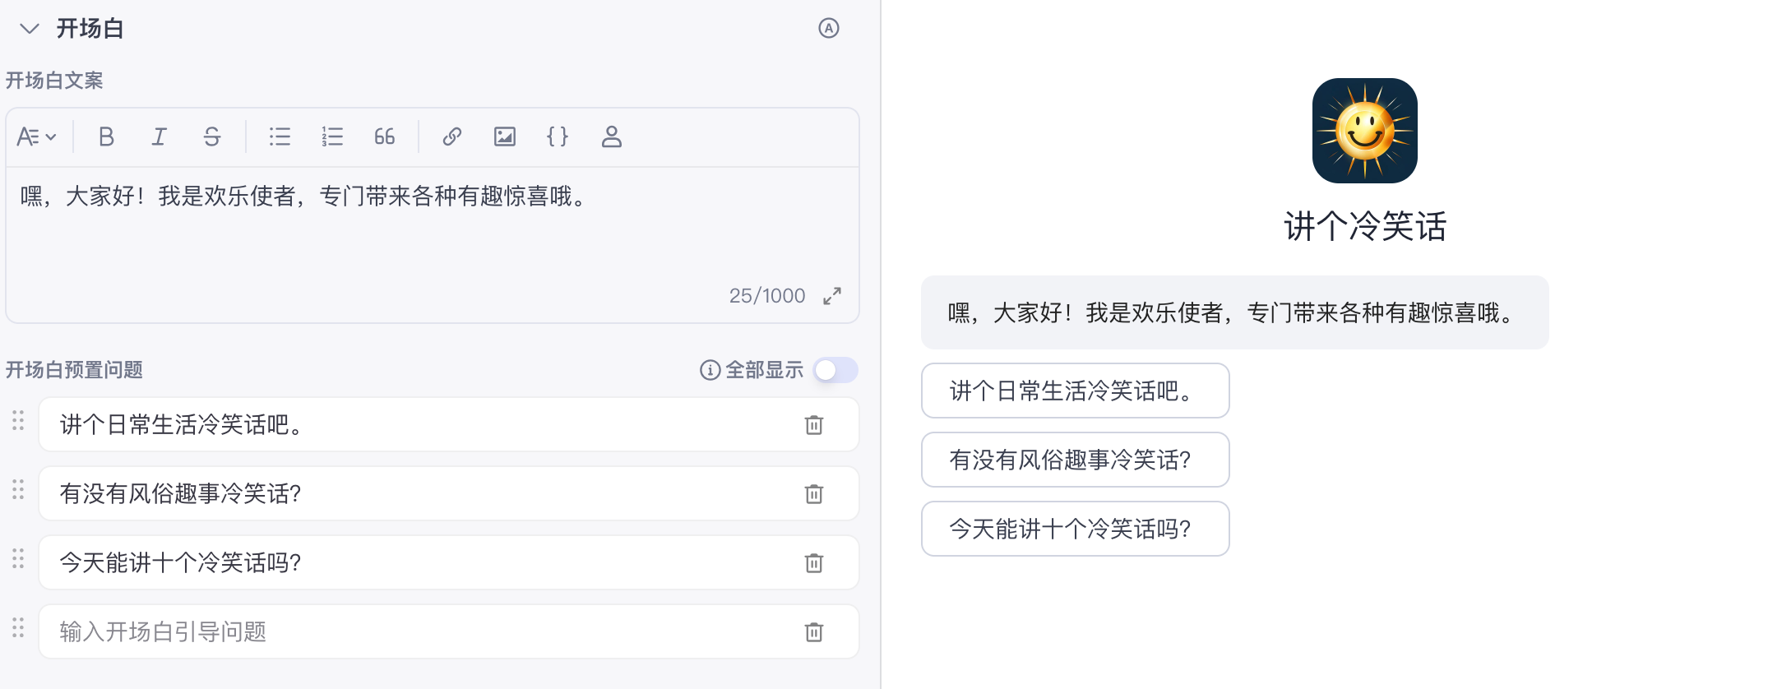Insert a hyperlink
The image size is (1768, 689).
452,136
